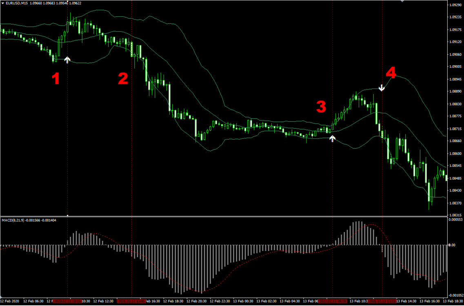Click the MACD(8,21,9) indicator label
The image size is (464, 306).
[x=13, y=220]
